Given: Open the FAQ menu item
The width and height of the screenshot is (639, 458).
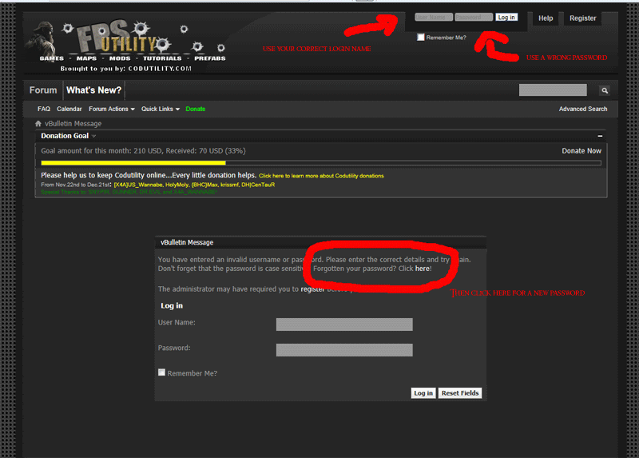Looking at the screenshot, I should coord(44,109).
